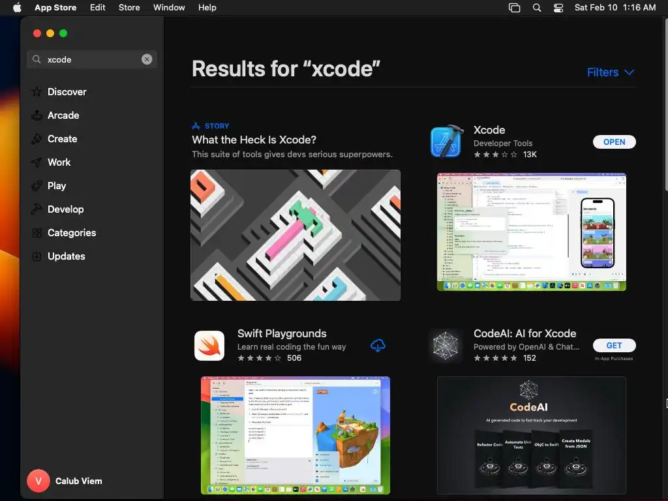
Task: Go to the Discover section
Action: (x=67, y=91)
